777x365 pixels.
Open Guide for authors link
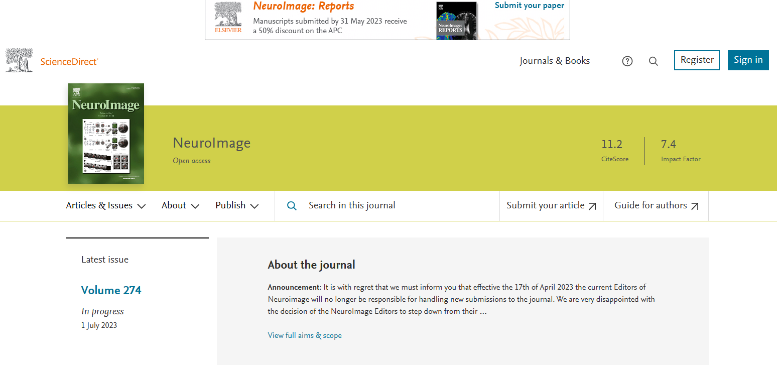click(x=657, y=205)
